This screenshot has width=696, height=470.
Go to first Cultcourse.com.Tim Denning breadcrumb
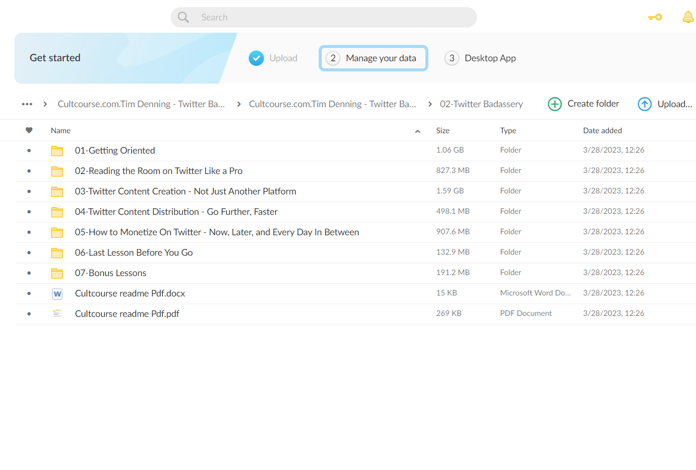141,104
